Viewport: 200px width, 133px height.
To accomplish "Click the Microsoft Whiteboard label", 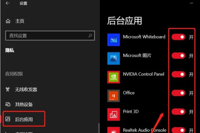I will (x=144, y=37).
